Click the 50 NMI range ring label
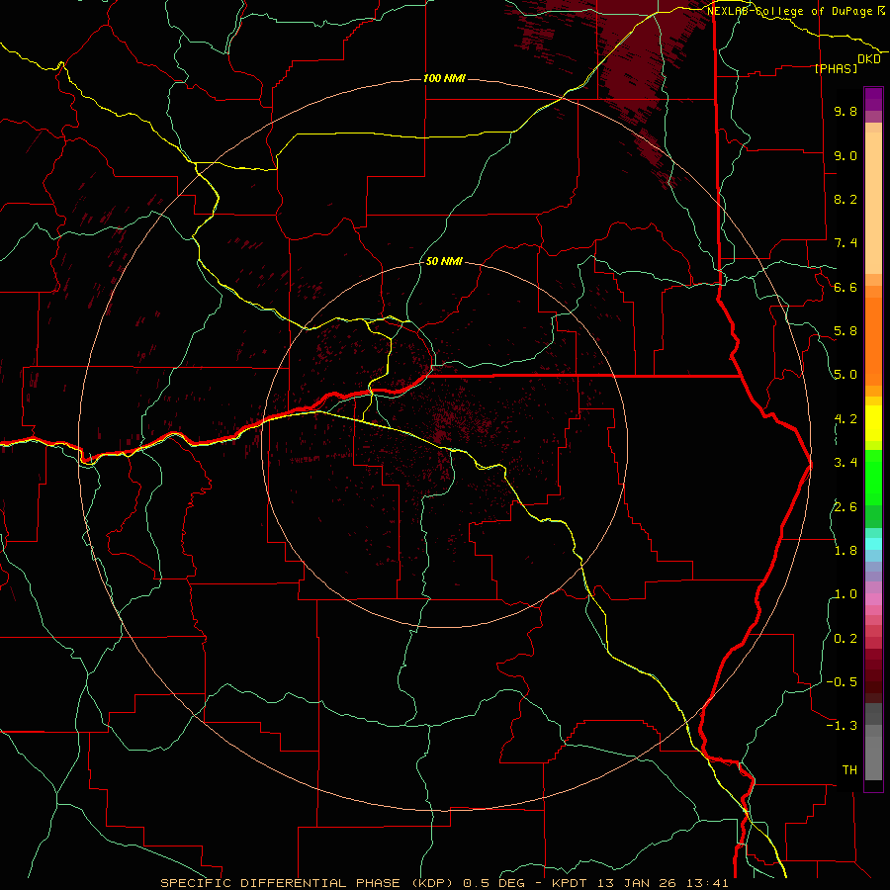 point(444,262)
